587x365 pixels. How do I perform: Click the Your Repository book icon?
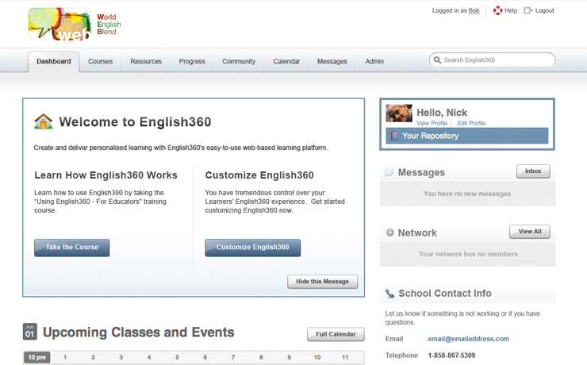click(393, 136)
